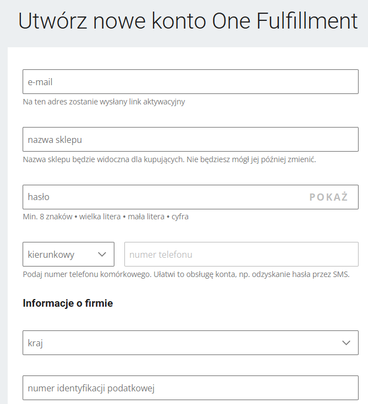Image resolution: width=368 pixels, height=404 pixels.
Task: Click the mobile phone number hint text
Action: [186, 274]
